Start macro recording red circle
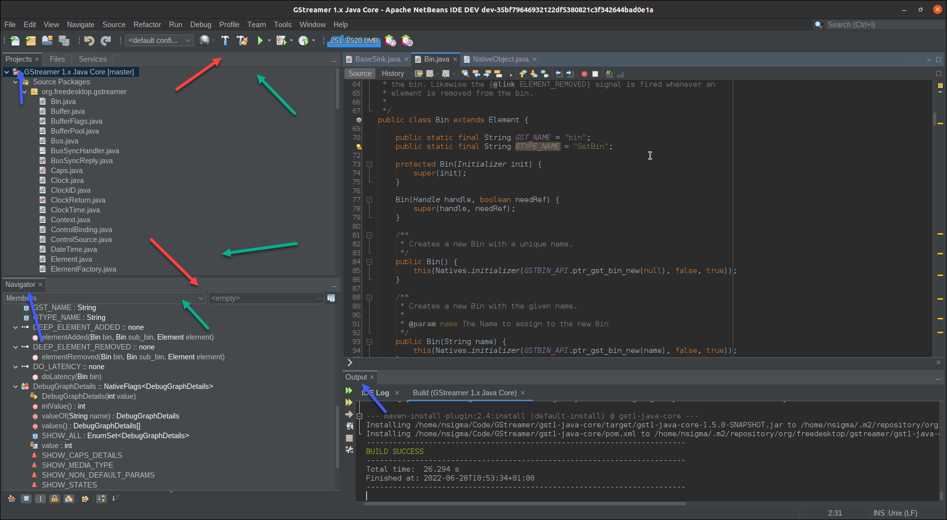Screen dimensions: 947x520 tap(584, 73)
